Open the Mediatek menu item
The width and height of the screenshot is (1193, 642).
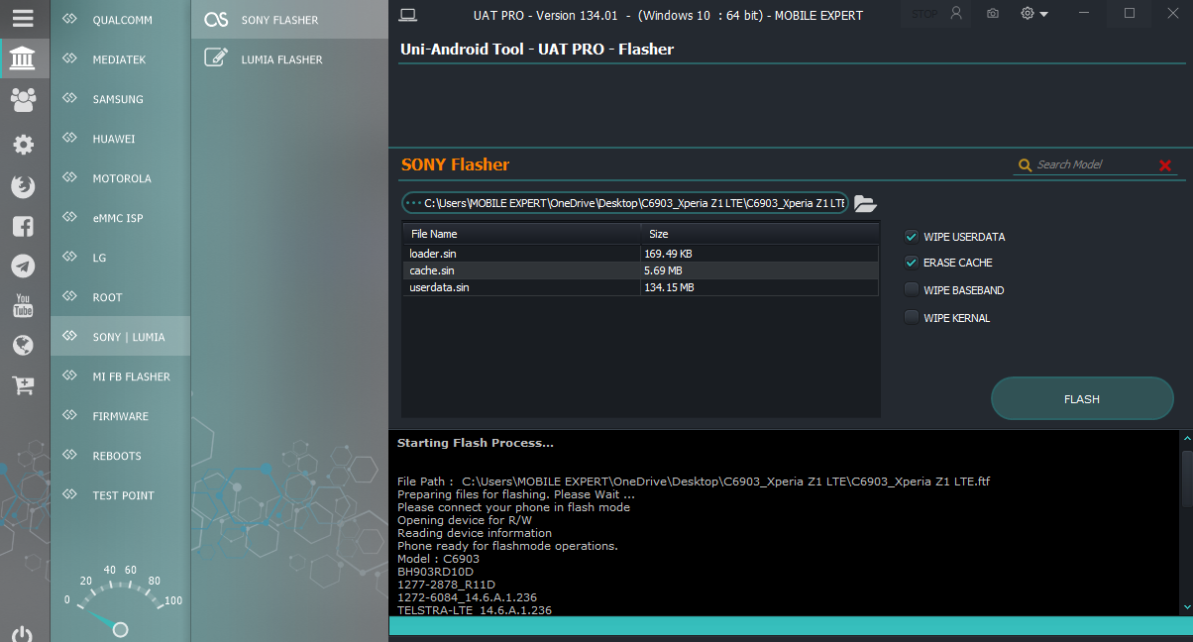coord(120,59)
